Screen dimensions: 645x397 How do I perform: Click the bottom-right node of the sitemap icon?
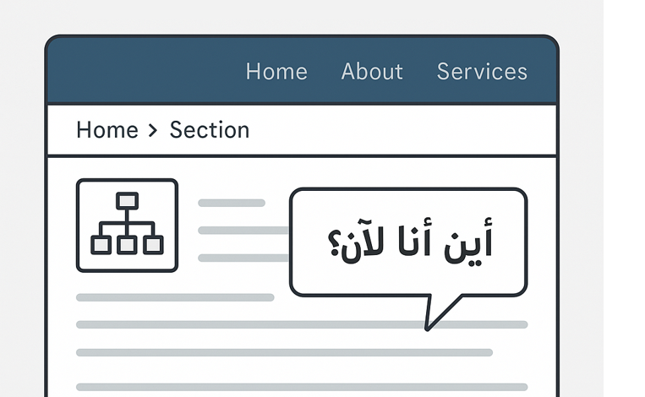(x=153, y=245)
